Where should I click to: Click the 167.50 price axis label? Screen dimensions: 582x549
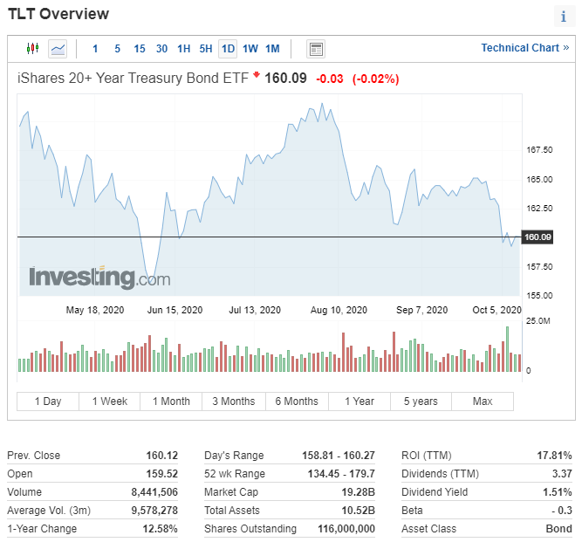tap(539, 150)
